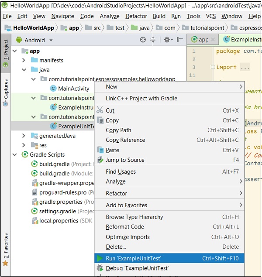This screenshot has width=262, height=277.
Task: Select MainActivity in project tree
Action: 73,89
